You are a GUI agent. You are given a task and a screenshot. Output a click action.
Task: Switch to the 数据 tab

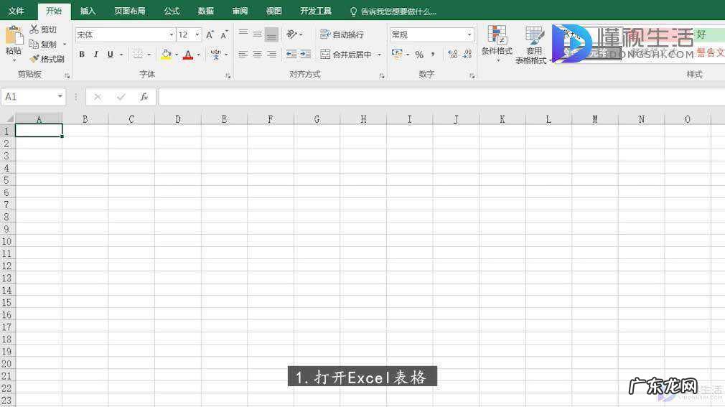click(206, 11)
